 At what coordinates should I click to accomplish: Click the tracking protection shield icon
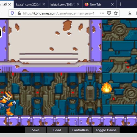[12, 13]
